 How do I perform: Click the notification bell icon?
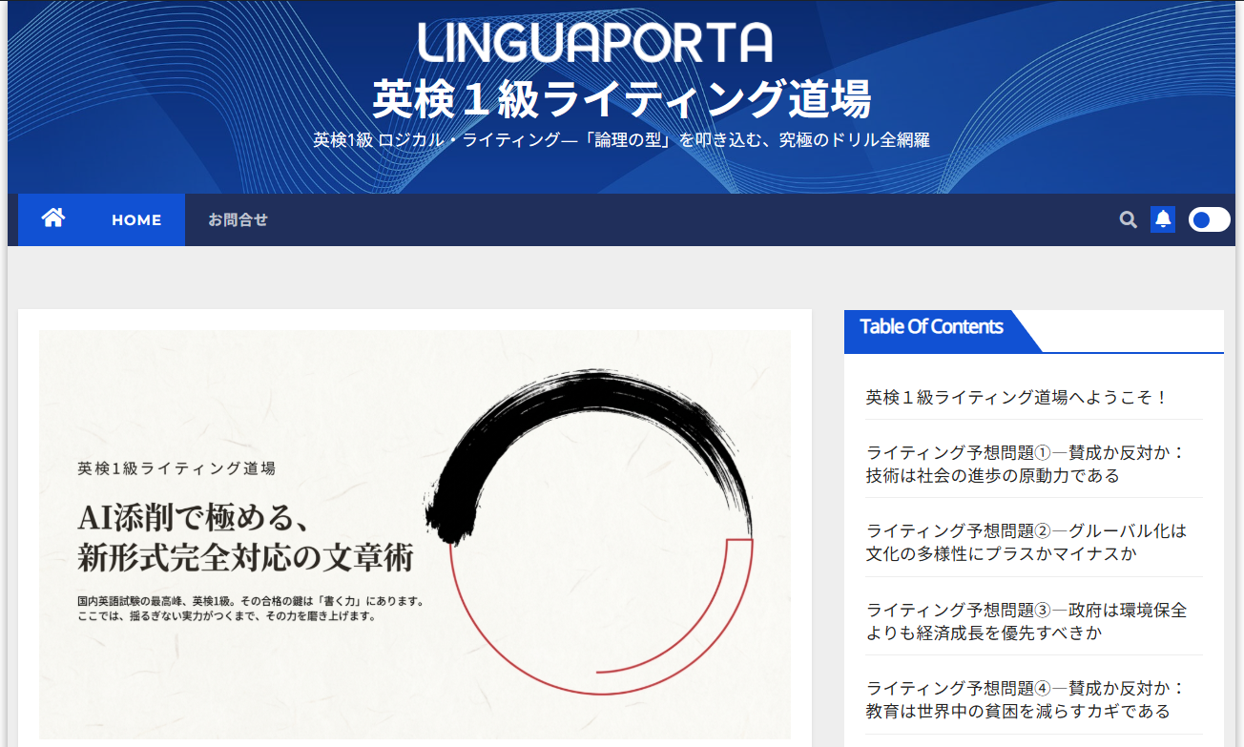pyautogui.click(x=1162, y=219)
